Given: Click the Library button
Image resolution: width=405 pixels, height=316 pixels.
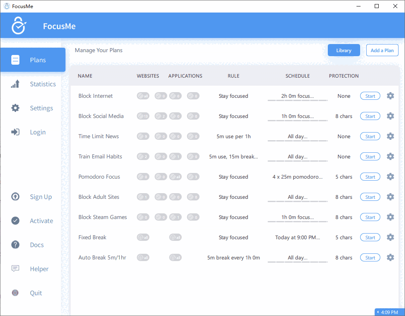Looking at the screenshot, I should (x=344, y=51).
